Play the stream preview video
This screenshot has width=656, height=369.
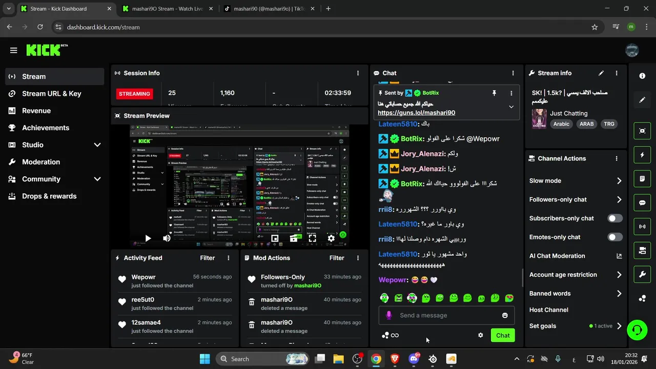(x=148, y=238)
